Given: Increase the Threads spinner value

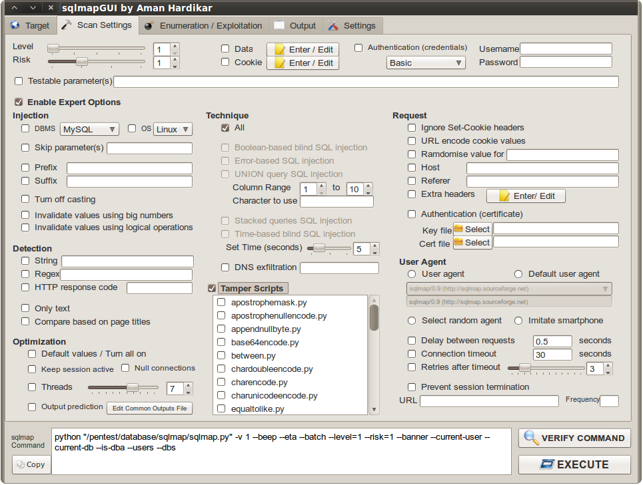Looking at the screenshot, I should [x=188, y=385].
